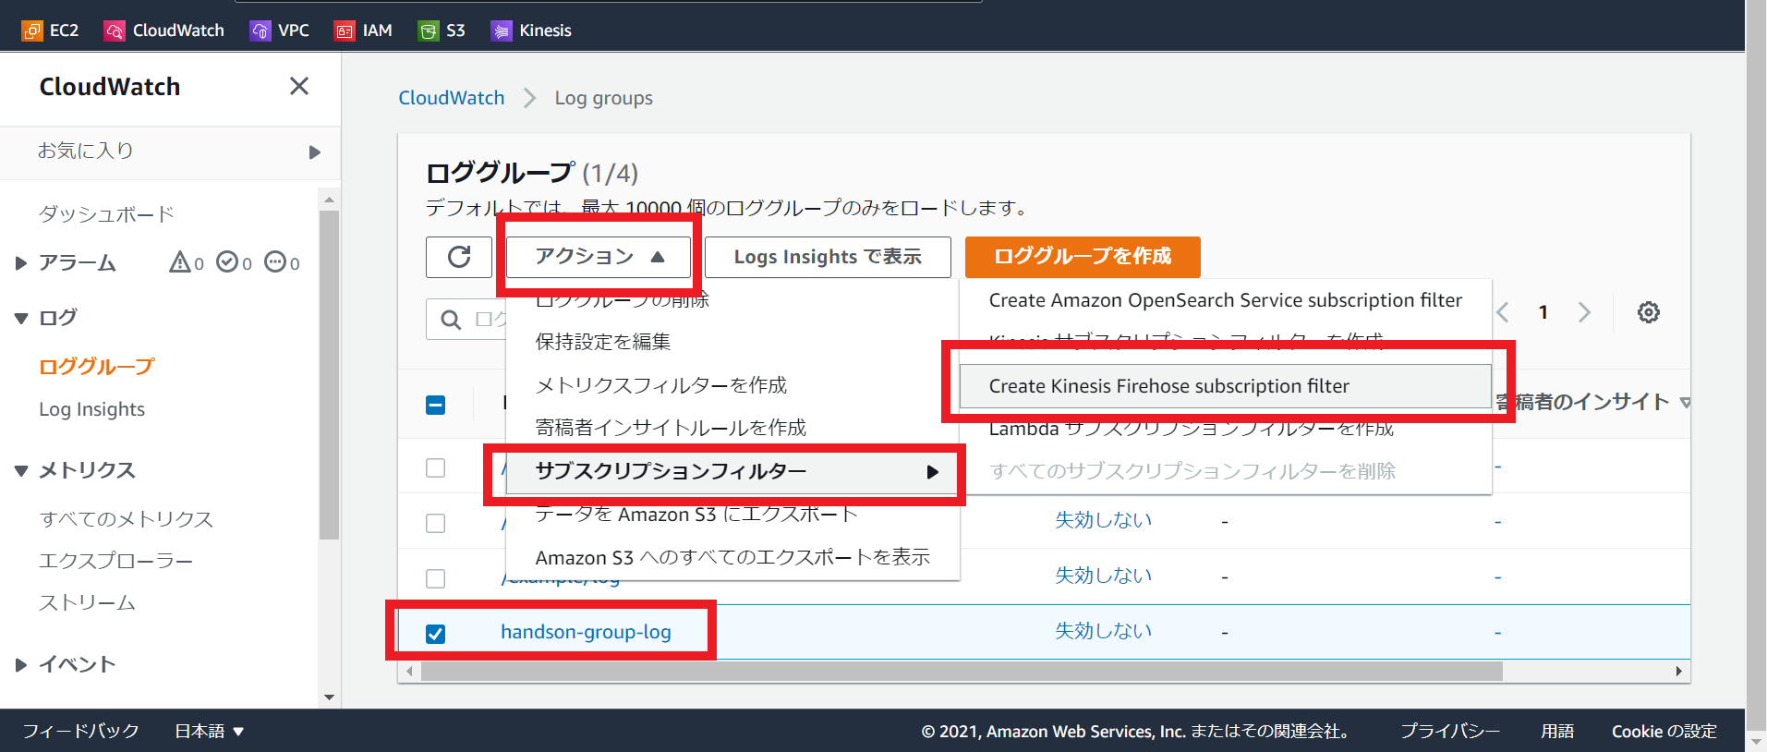Click ロググループを作成 orange button
The height and width of the screenshot is (752, 1767).
pos(1083,257)
